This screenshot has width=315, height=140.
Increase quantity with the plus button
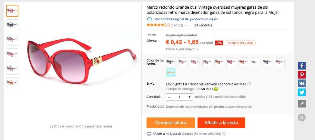(x=189, y=97)
